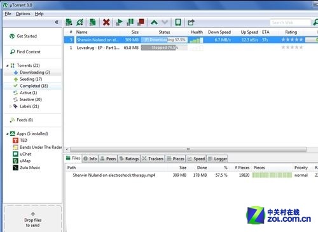318x232 pixels.
Task: Sort torrents by Down Speed column
Action: click(x=219, y=32)
